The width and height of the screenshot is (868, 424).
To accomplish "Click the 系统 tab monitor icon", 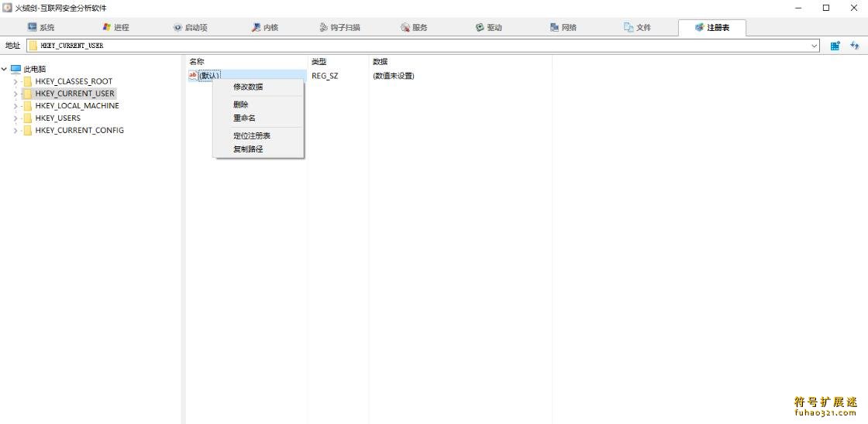I will pyautogui.click(x=32, y=27).
